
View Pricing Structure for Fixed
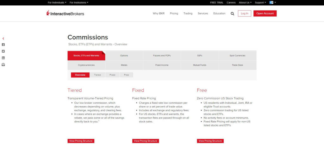[x=146, y=141]
